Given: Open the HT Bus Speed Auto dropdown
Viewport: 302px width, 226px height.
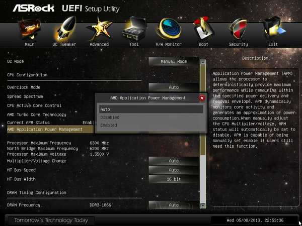Looking at the screenshot, I should [x=174, y=170].
